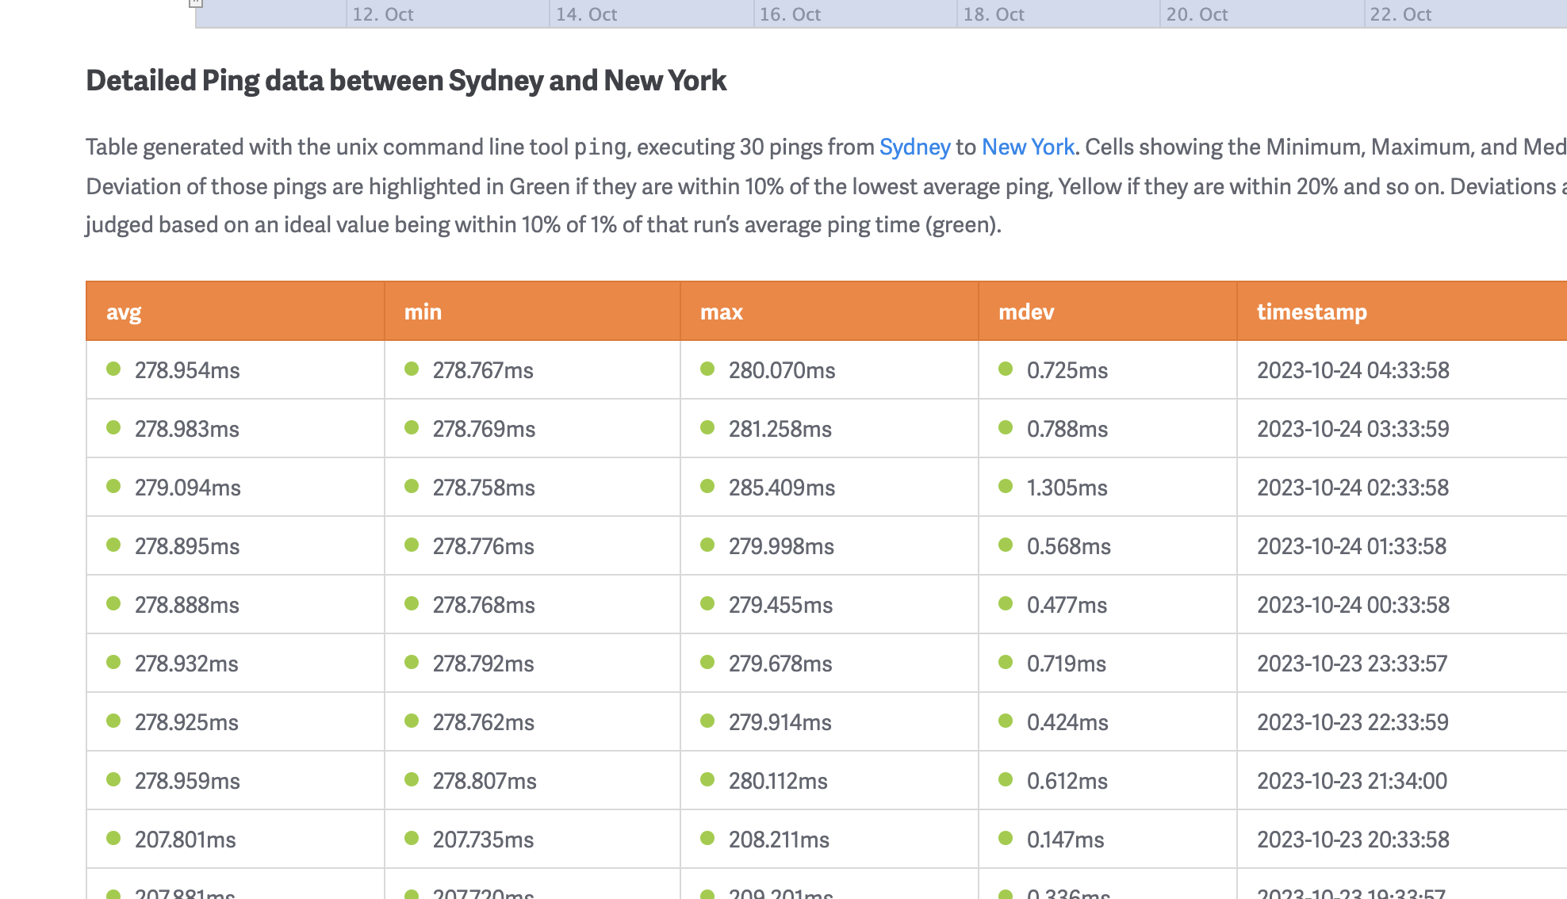The width and height of the screenshot is (1567, 899).
Task: Click the mdev column header
Action: coord(1026,312)
